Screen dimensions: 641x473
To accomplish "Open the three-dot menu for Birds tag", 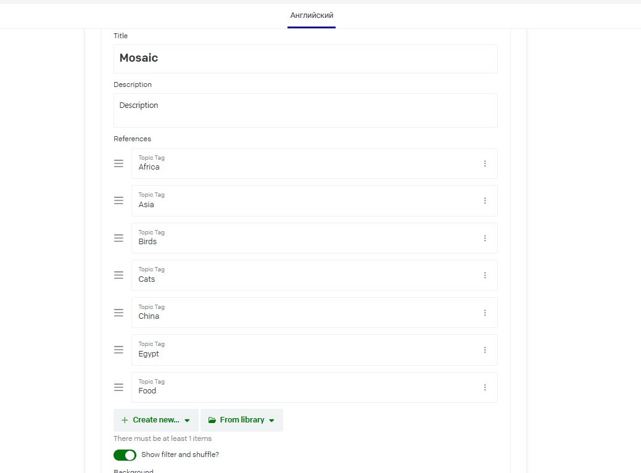I will click(x=485, y=238).
